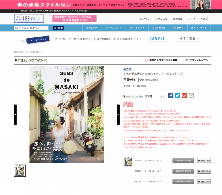Image resolution: width=222 pixels, height=195 pixels.
Task: Show the previous product image with left arrow
Action: (x=15, y=114)
